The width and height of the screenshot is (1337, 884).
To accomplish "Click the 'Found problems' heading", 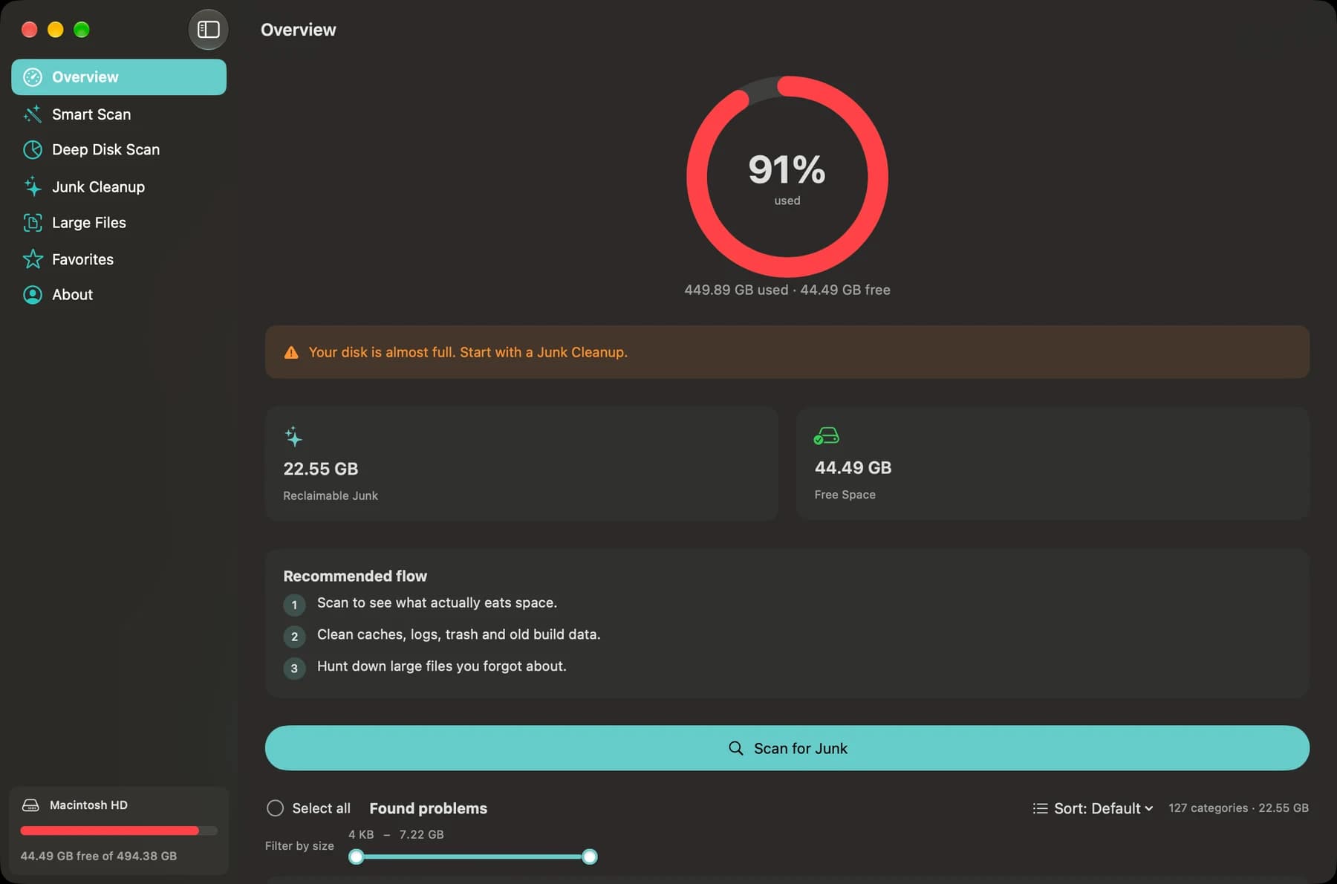I will [429, 808].
